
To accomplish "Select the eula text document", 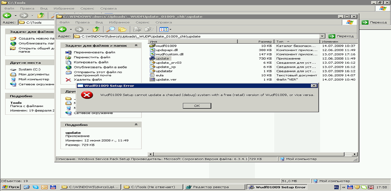I will tap(159, 75).
